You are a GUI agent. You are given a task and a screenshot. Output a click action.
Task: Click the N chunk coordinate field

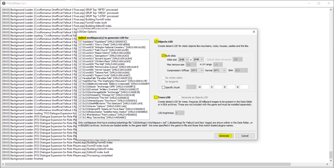click(244, 87)
